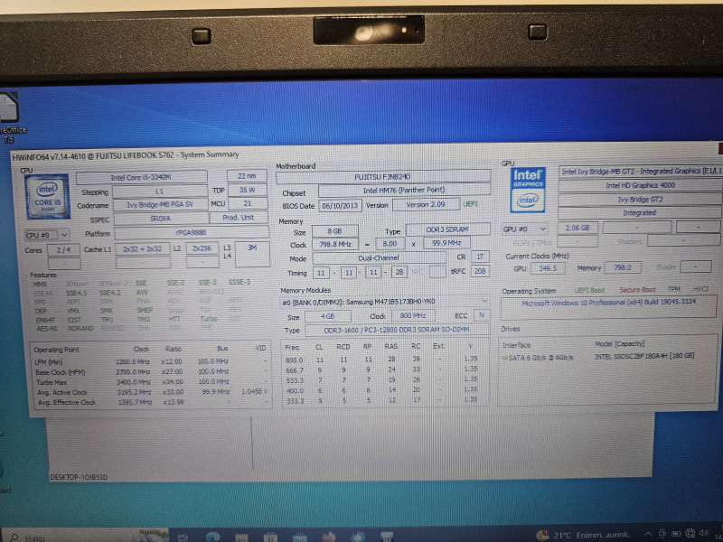The width and height of the screenshot is (723, 542).
Task: Click the tRFC value 208
Action: point(480,271)
